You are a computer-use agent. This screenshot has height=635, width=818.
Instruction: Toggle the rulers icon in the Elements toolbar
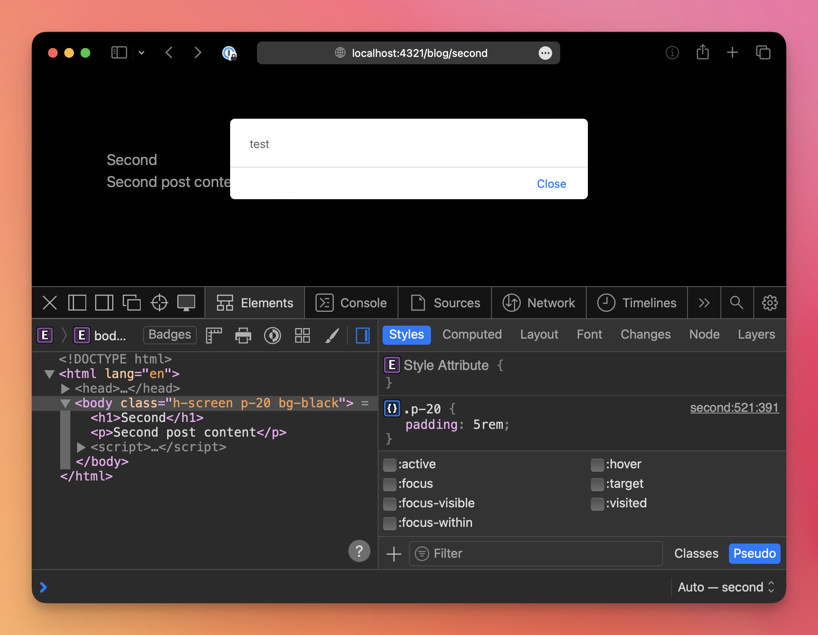pos(214,335)
